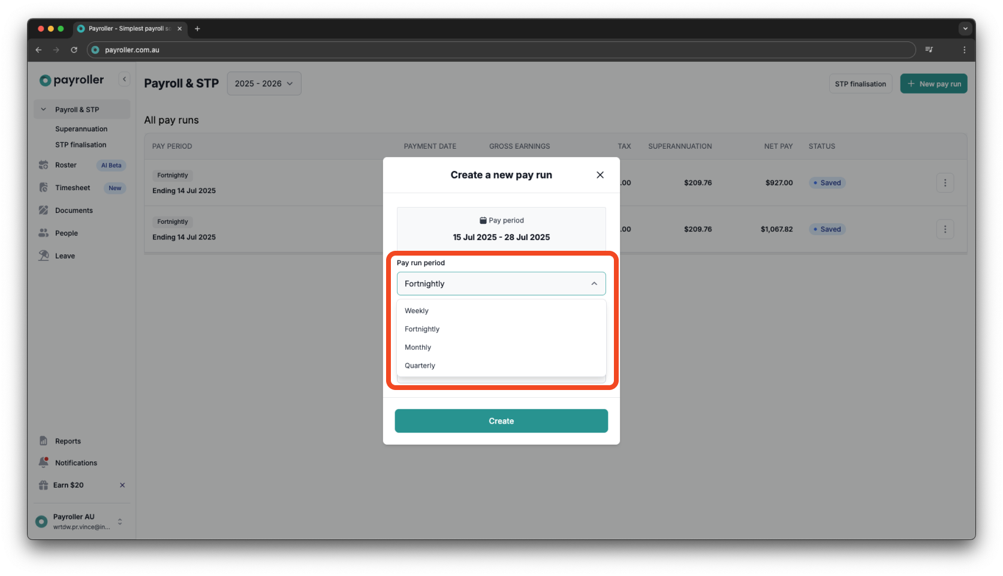The image size is (1003, 576).
Task: Dismiss the Earn $20 promotion
Action: (122, 485)
